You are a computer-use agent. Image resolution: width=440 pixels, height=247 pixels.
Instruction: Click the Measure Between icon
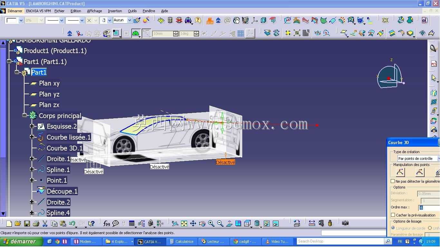tap(312, 223)
